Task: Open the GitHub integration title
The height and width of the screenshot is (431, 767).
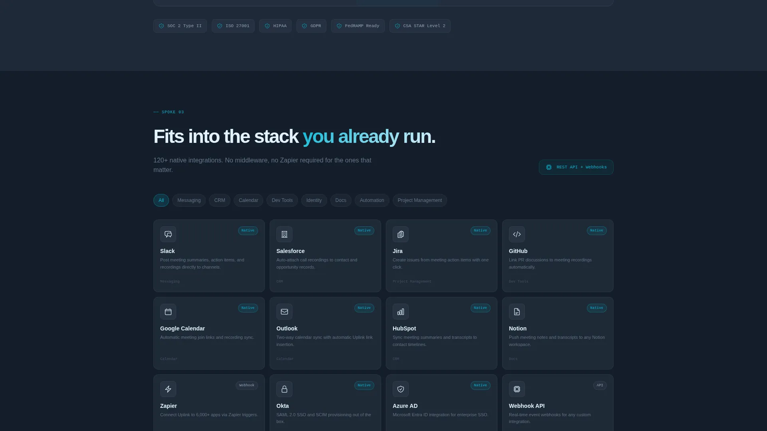Action: click(x=518, y=251)
